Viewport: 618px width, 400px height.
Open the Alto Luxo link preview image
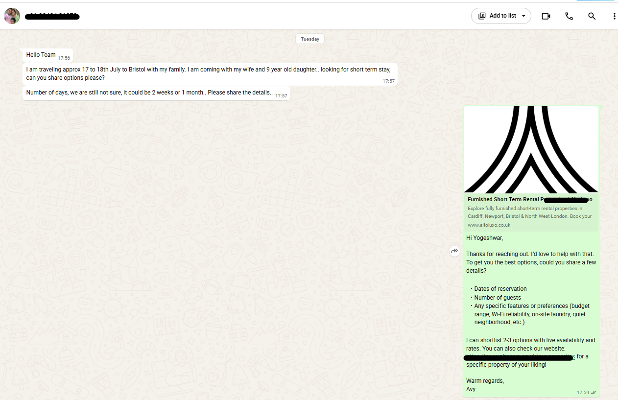coord(531,149)
